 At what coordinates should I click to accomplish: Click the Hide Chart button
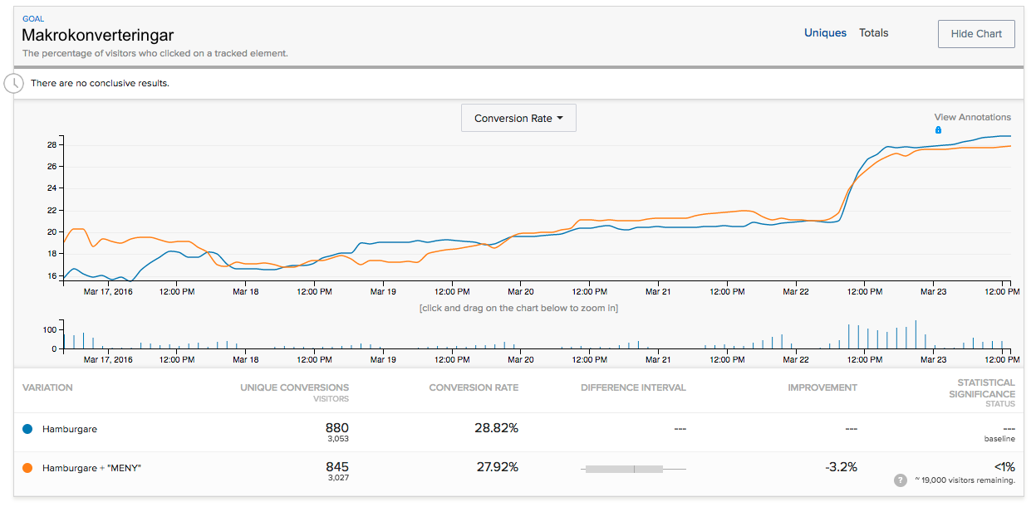976,34
